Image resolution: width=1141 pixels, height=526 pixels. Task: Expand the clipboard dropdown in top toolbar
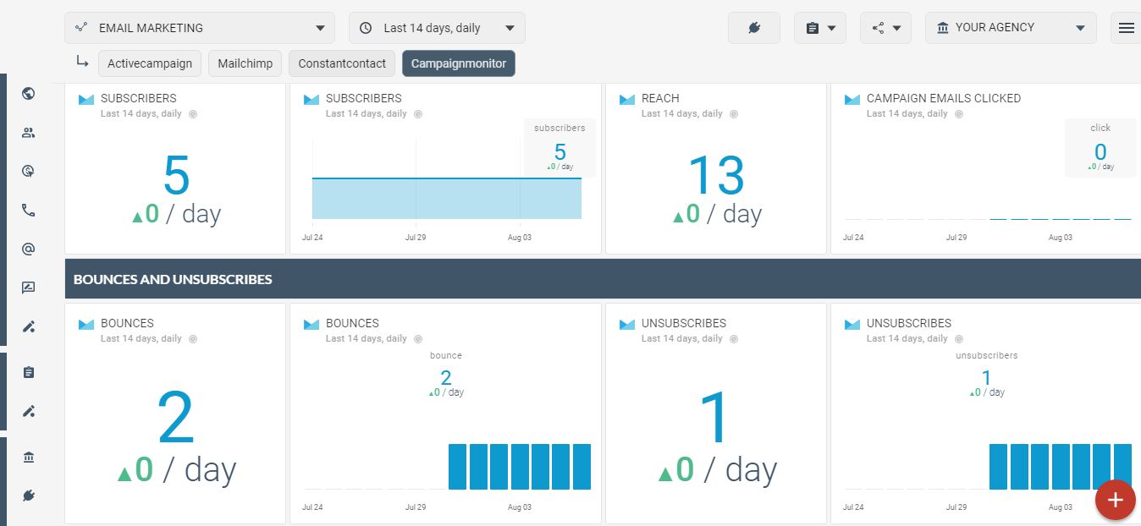(820, 28)
